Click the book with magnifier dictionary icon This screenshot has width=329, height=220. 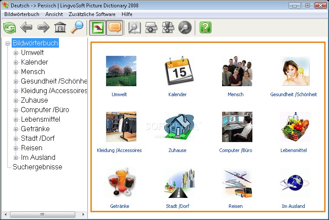click(x=135, y=28)
